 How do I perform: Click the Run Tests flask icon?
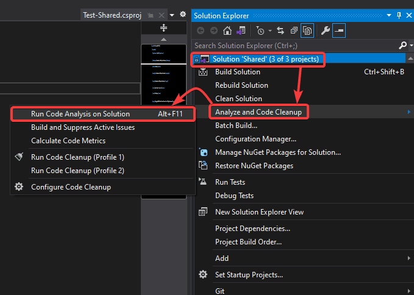(x=202, y=181)
